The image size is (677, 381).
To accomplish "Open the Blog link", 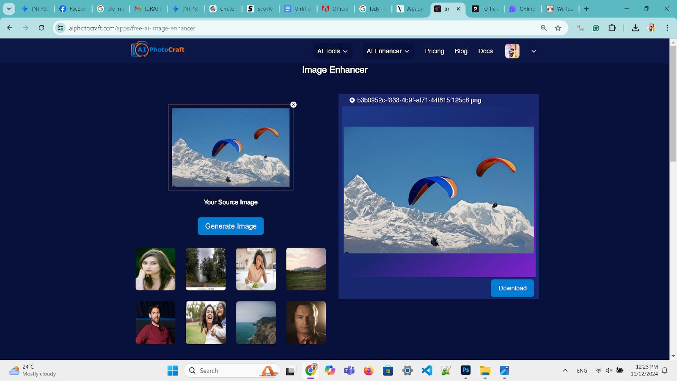I will pos(461,51).
